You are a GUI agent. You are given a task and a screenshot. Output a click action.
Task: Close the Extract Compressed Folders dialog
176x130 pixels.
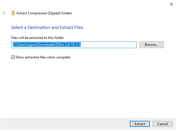pyautogui.click(x=171, y=4)
